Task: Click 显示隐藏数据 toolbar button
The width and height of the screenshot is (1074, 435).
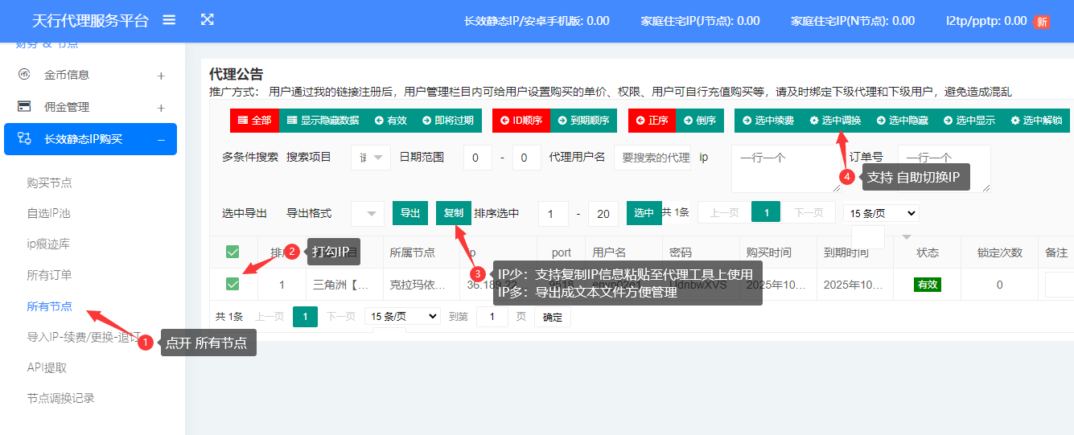Action: (323, 121)
